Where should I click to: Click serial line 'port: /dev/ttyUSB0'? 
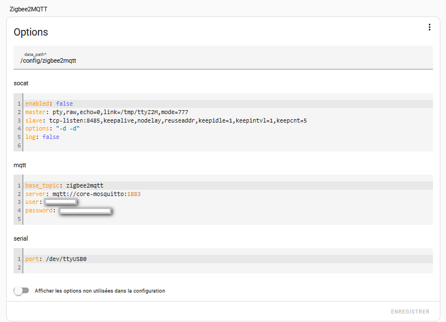tap(228, 259)
